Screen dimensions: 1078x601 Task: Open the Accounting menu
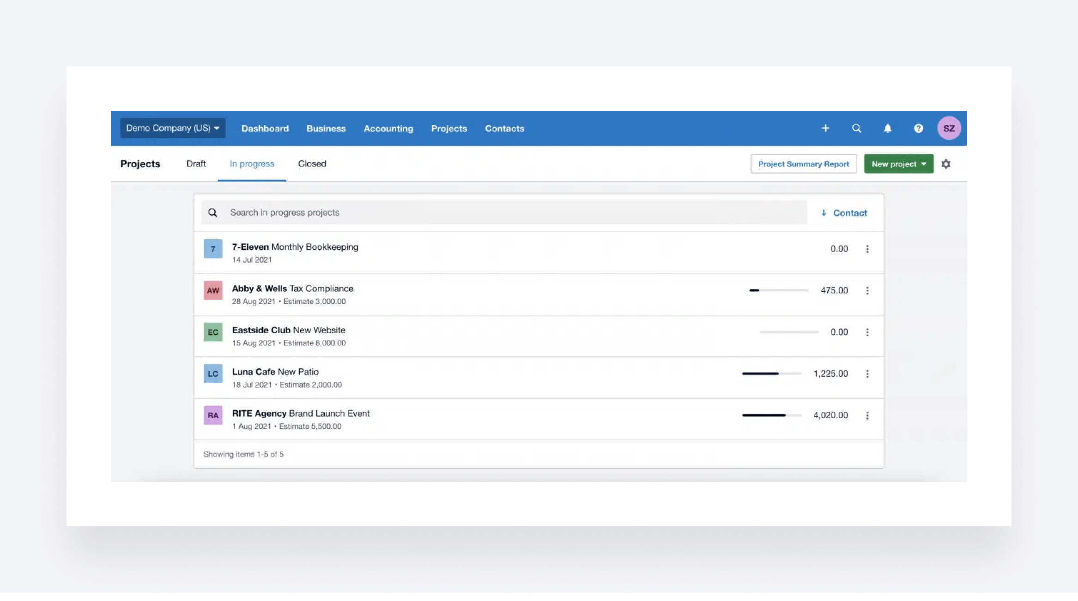pos(388,129)
